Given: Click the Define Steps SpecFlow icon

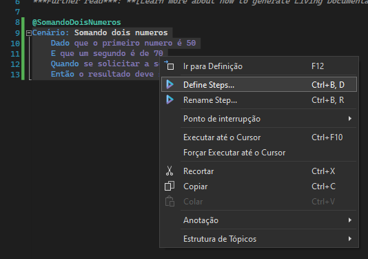Looking at the screenshot, I should (170, 84).
